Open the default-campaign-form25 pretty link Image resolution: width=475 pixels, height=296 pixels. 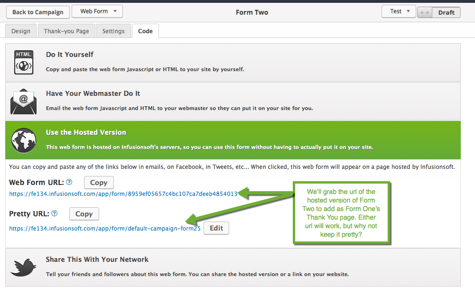tap(105, 229)
